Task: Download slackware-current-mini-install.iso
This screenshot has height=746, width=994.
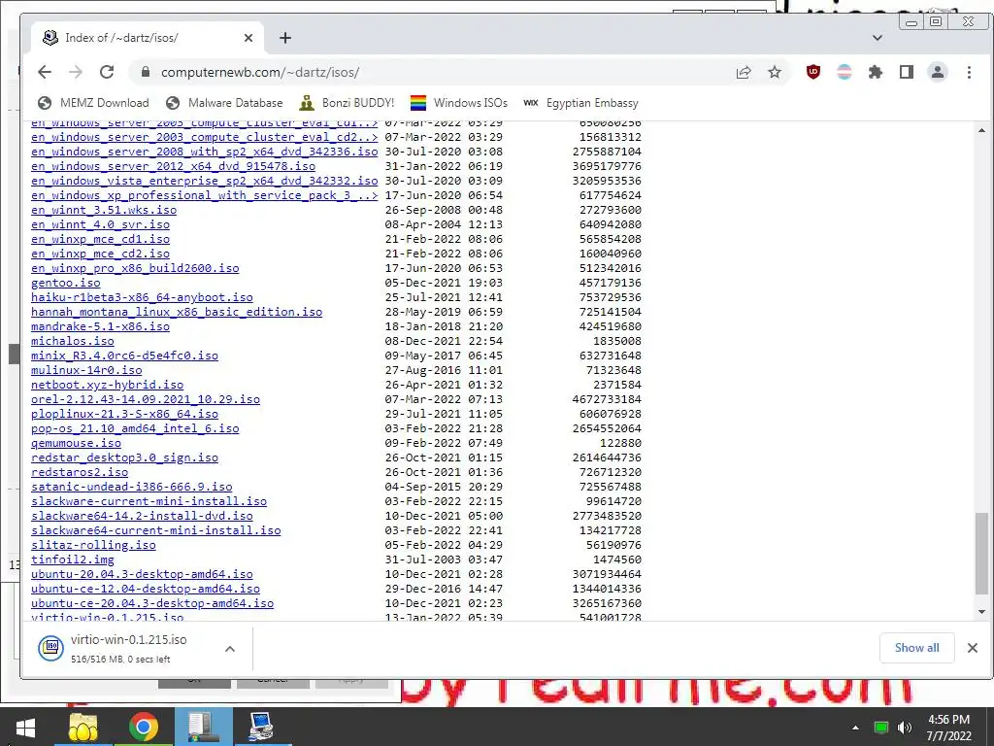Action: click(149, 502)
